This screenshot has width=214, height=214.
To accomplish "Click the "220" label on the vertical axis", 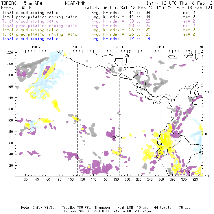I will [10, 53].
